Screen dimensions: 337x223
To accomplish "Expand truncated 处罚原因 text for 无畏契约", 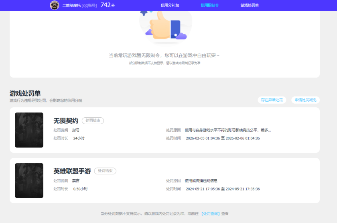I will click(x=227, y=130).
